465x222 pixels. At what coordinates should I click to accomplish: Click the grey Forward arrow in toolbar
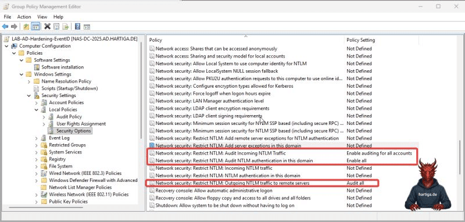[14, 27]
